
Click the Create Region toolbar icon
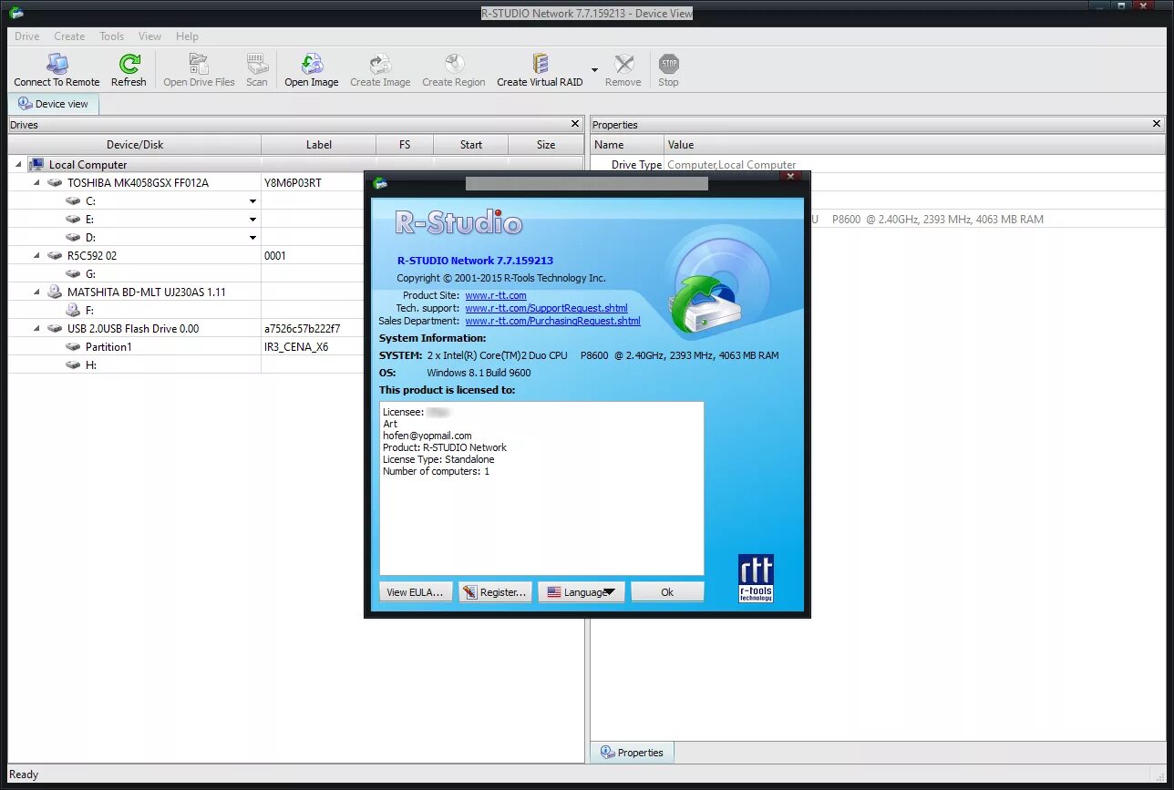coord(454,64)
